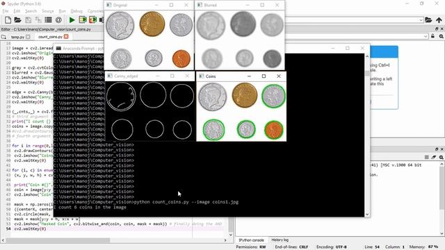This screenshot has height=250, width=445.
Task: Click orange penny in Coins window
Action: (x=274, y=130)
